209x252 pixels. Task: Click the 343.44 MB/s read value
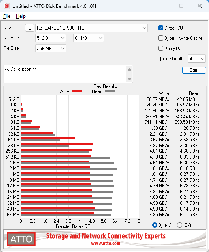pos(187,116)
